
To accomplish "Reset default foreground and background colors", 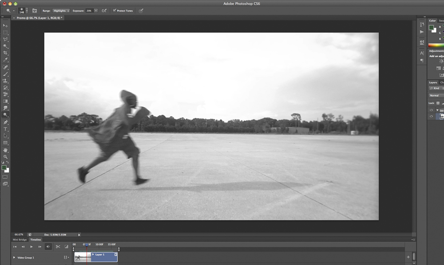I will click(3, 162).
